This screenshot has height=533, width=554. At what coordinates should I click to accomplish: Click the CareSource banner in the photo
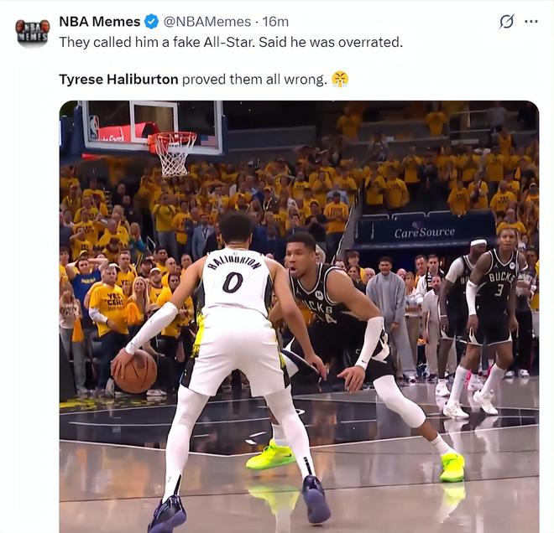[x=425, y=232]
